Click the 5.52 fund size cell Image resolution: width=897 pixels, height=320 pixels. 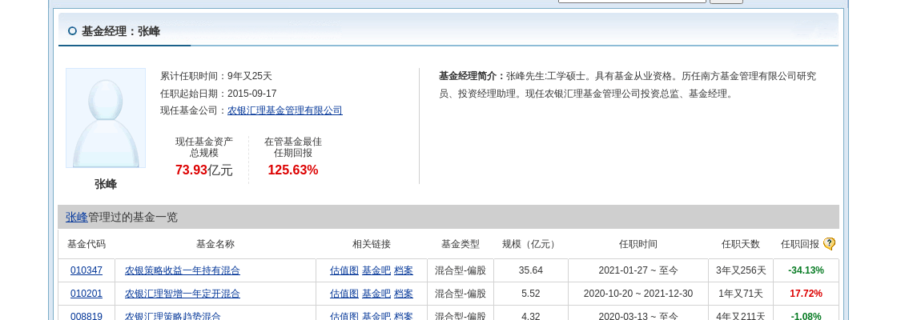point(531,294)
